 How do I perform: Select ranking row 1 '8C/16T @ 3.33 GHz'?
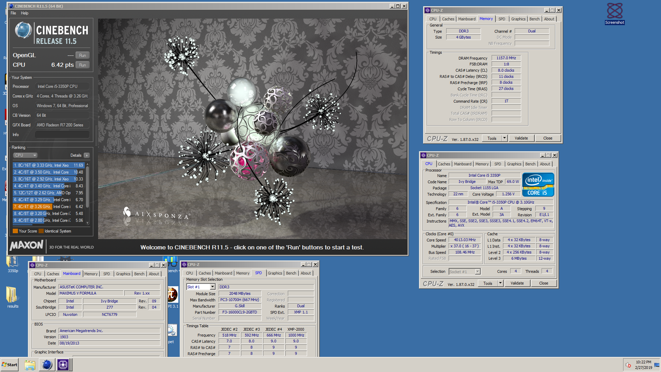point(49,165)
